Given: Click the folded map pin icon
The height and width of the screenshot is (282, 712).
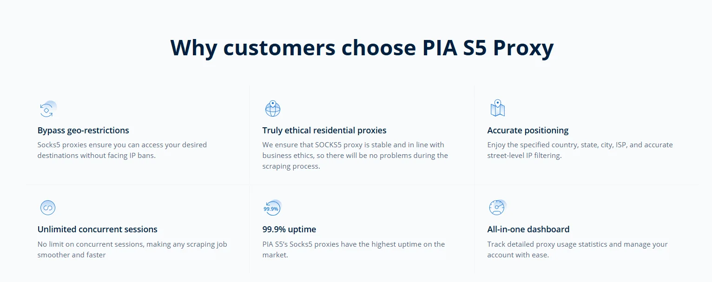Looking at the screenshot, I should tap(497, 108).
